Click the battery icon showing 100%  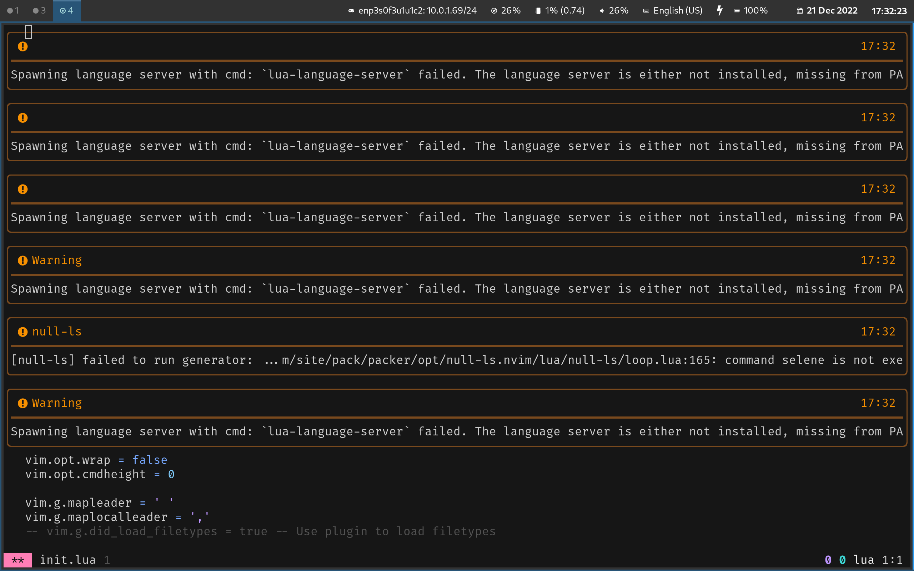[x=737, y=11]
